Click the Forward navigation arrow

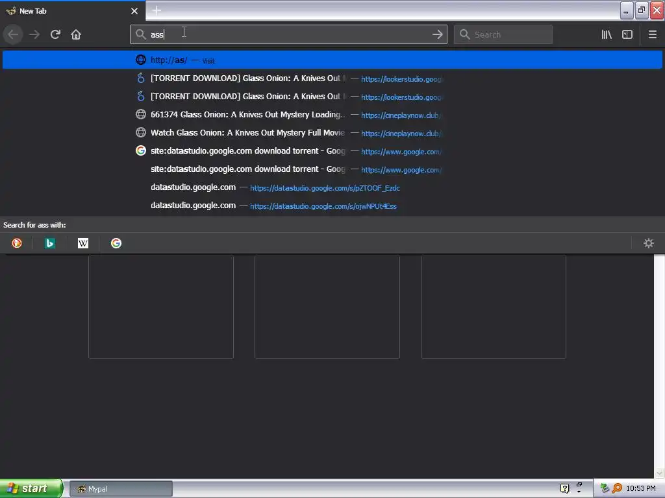pyautogui.click(x=34, y=34)
